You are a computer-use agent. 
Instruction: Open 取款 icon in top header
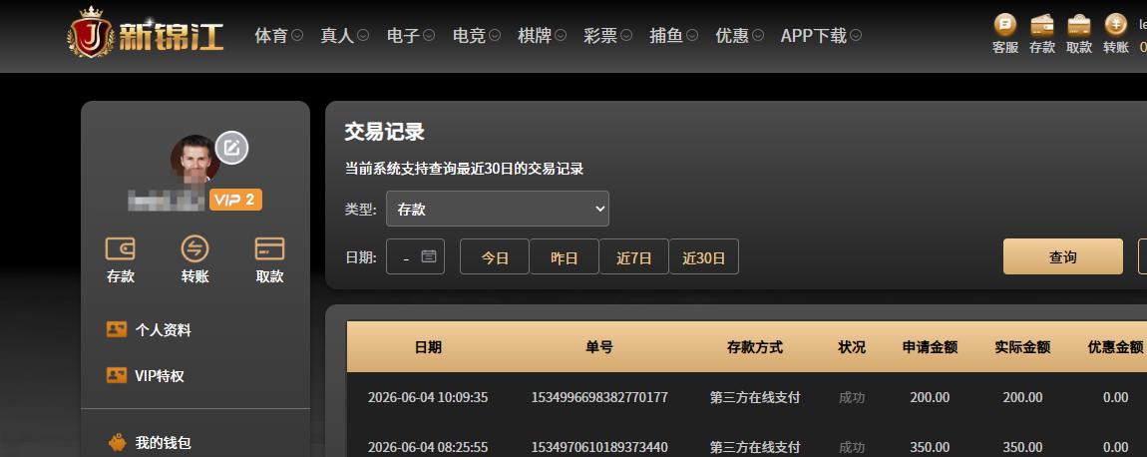pos(1079,25)
